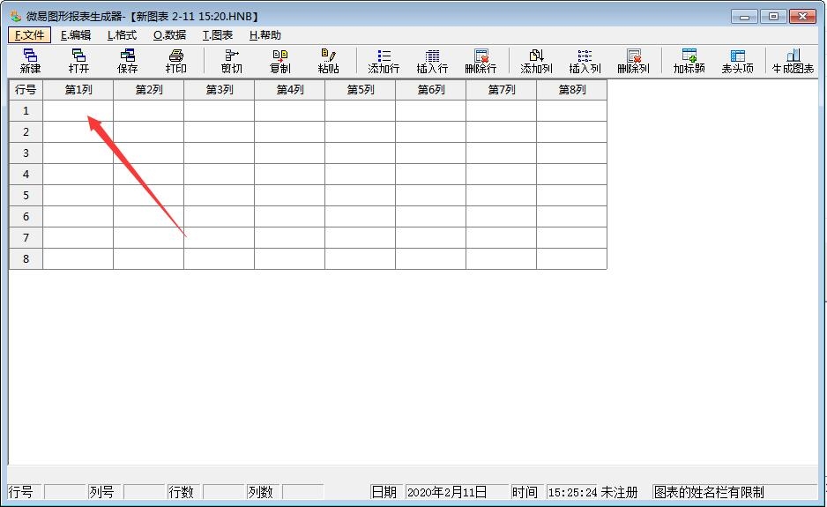Open the O.数据 menu

[169, 35]
